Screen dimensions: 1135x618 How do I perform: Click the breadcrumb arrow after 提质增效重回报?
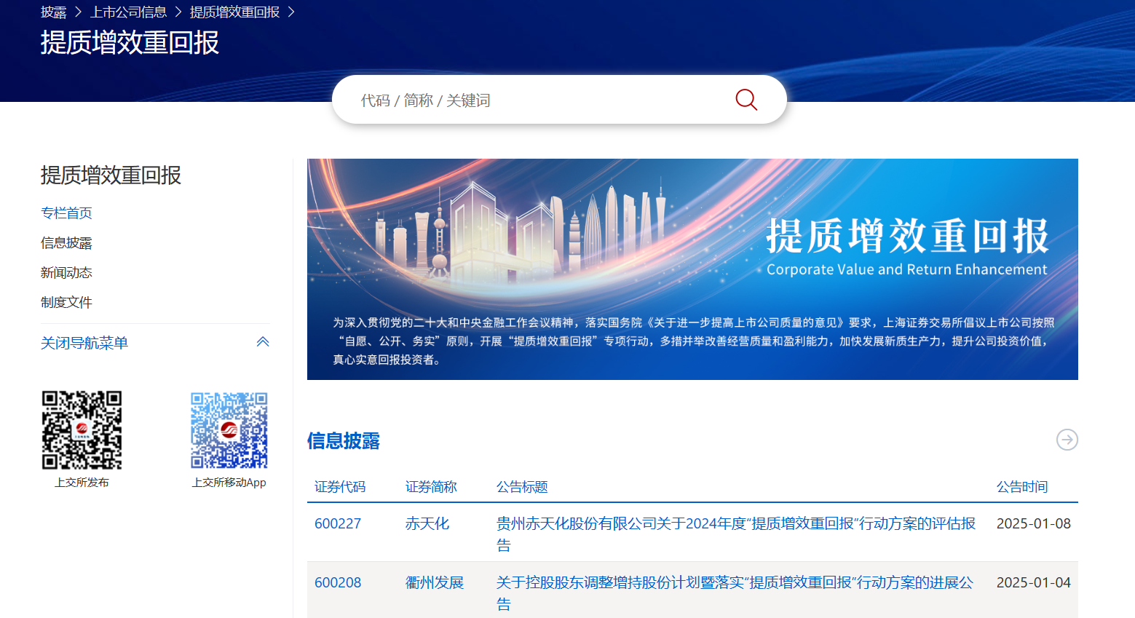tap(290, 12)
